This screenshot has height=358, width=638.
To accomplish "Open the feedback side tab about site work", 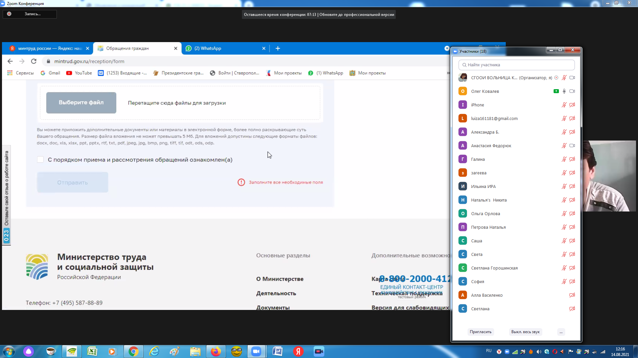I will [6, 195].
